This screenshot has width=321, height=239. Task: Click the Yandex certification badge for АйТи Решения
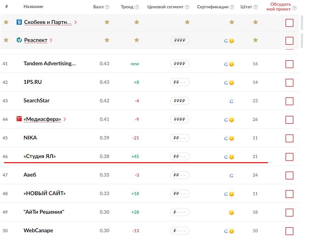coord(231,213)
